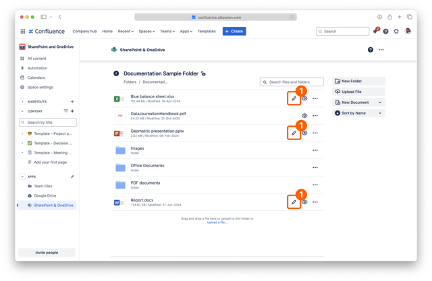
Task: Open more options for Images folder
Action: point(315,150)
